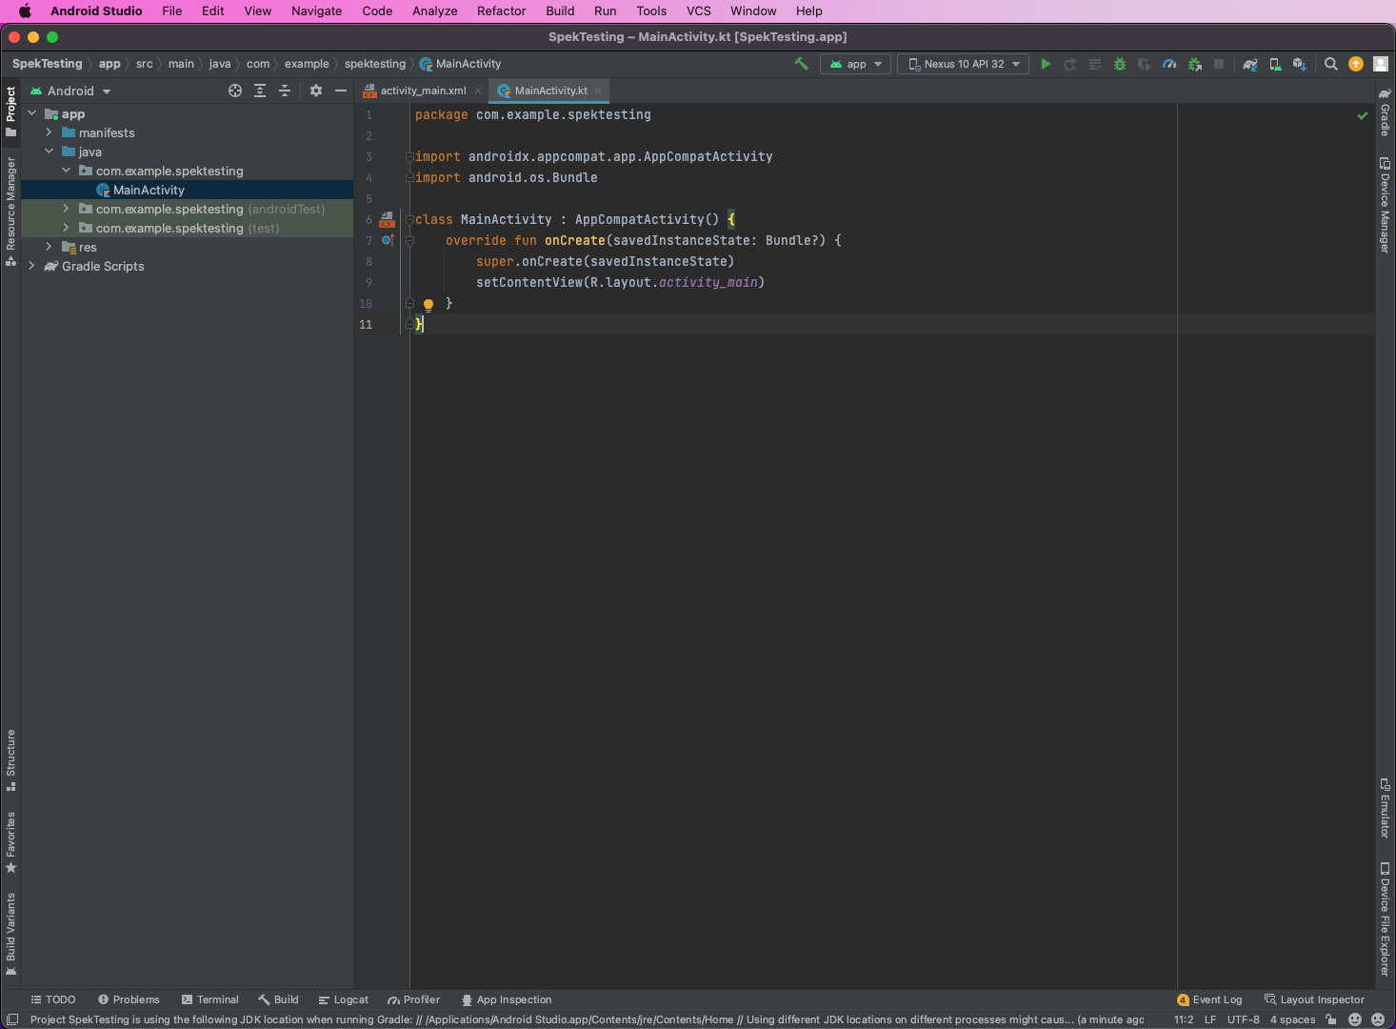Click the override gutter icon on line 7
1396x1029 pixels.
click(x=388, y=240)
